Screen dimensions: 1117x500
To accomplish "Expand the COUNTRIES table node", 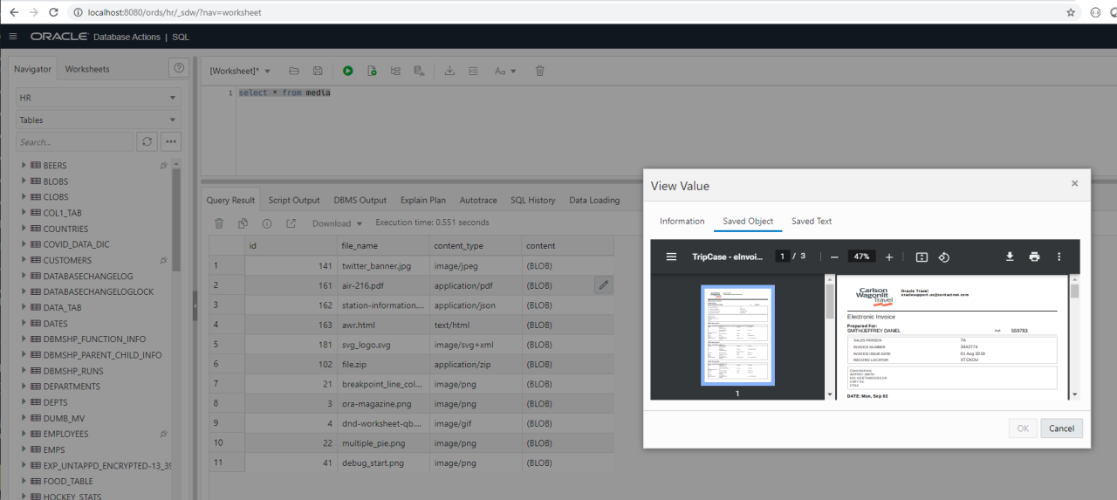I will click(x=24, y=229).
